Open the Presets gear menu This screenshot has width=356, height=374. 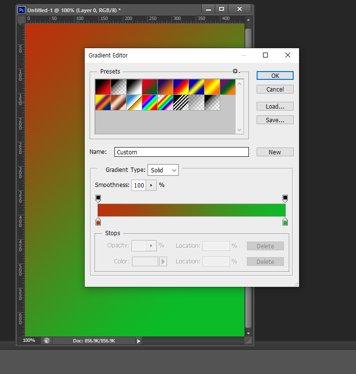[236, 71]
